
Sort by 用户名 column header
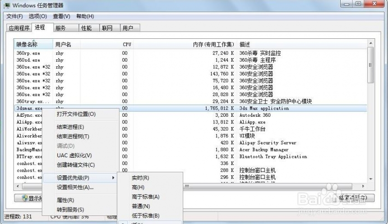pos(66,45)
